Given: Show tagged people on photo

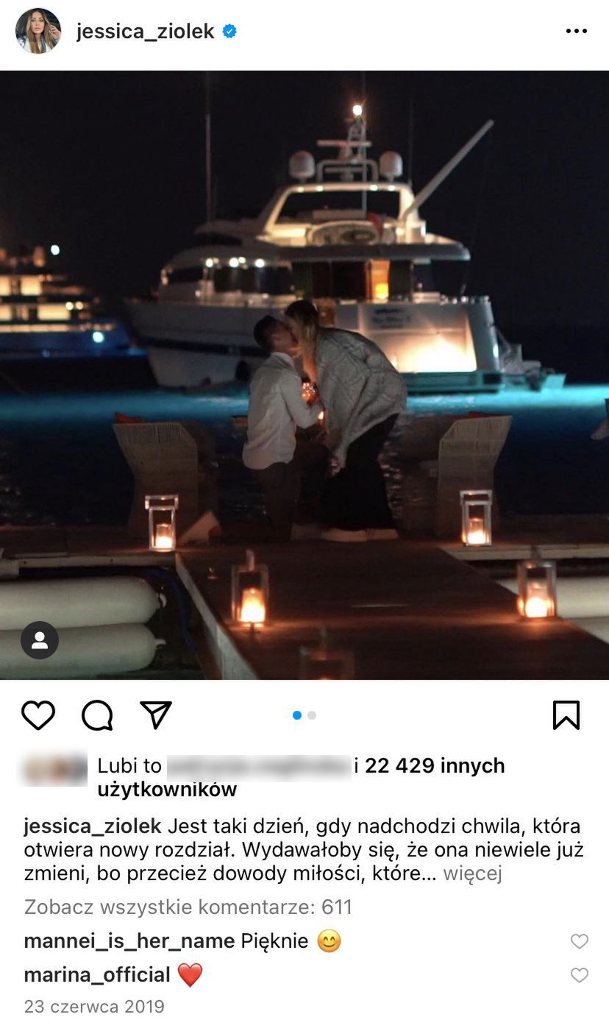Looking at the screenshot, I should click(x=40, y=640).
